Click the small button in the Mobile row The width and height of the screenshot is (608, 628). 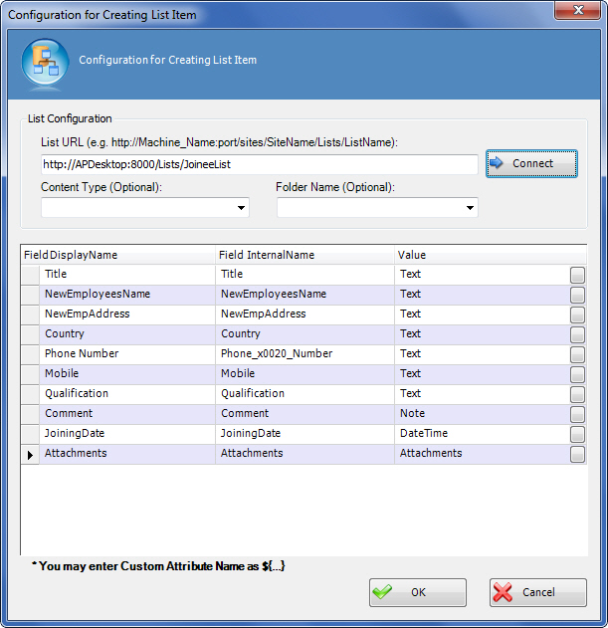577,374
